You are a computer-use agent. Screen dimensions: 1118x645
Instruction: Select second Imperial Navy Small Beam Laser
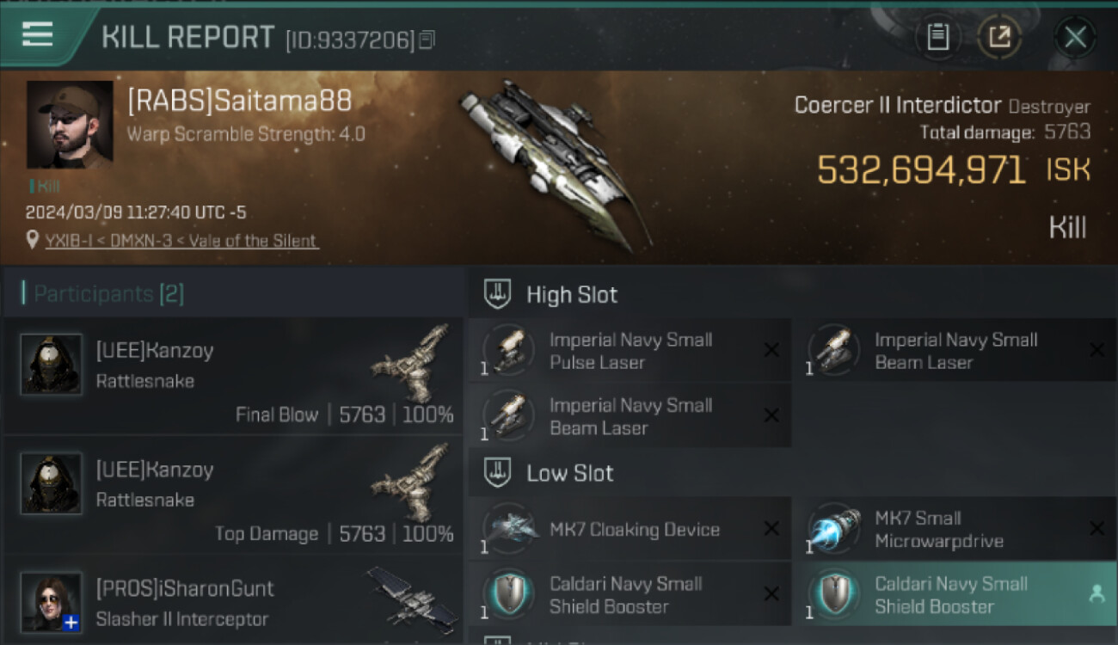630,415
